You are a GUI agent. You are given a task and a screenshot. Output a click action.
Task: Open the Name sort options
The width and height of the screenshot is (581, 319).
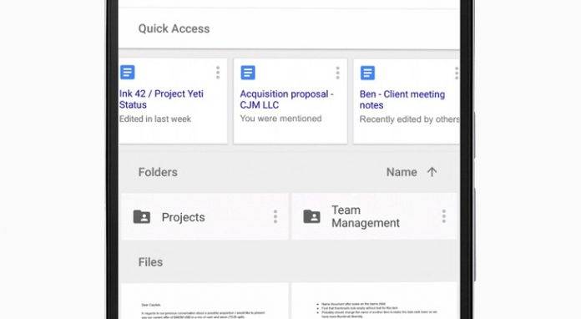(402, 172)
